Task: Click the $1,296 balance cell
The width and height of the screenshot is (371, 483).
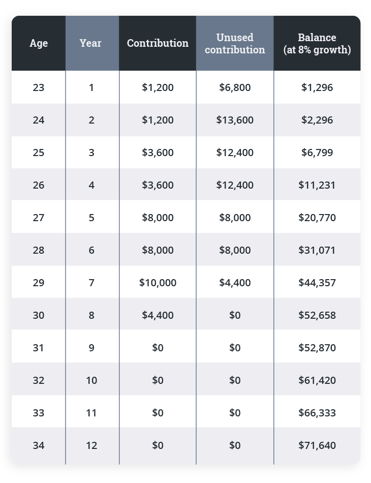Action: pos(317,87)
